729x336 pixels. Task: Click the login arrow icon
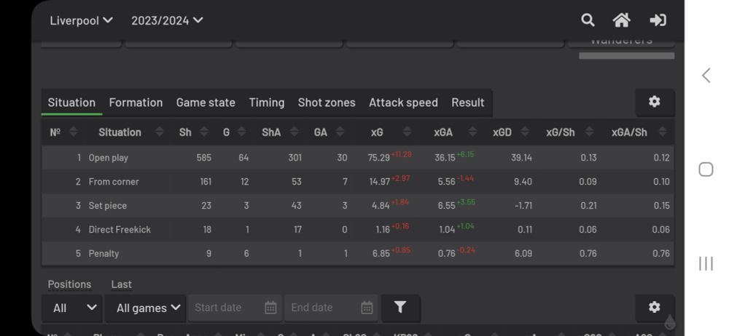tap(658, 20)
